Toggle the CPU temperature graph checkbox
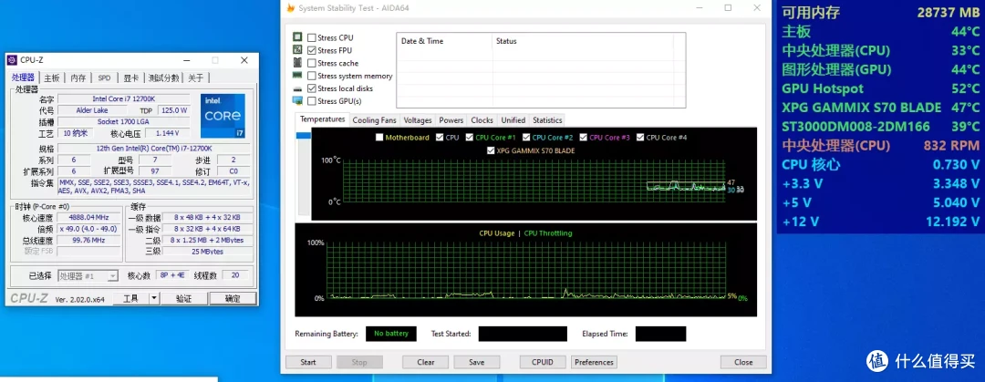Screen dimensions: 985x382 click(439, 137)
